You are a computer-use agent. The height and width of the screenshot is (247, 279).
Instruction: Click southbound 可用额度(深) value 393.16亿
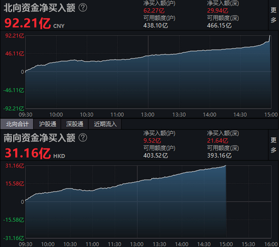219,156
